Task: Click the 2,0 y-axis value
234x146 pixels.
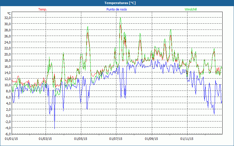Action: (8, 109)
